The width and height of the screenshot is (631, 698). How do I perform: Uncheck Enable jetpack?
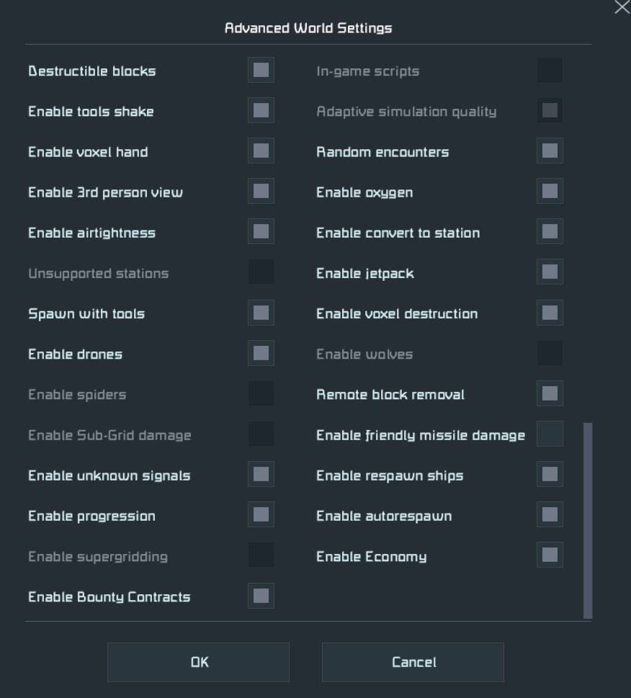[550, 272]
